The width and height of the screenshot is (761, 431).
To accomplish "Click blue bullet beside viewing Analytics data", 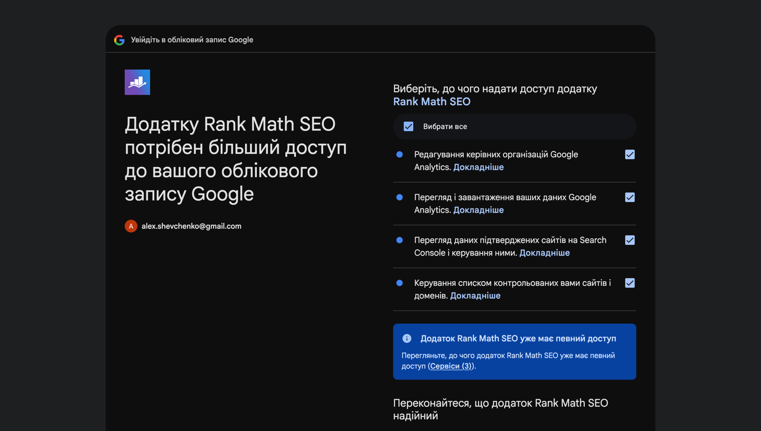I will 400,197.
